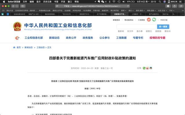
Task: Click the national emblem logo
Action: tap(17, 26)
